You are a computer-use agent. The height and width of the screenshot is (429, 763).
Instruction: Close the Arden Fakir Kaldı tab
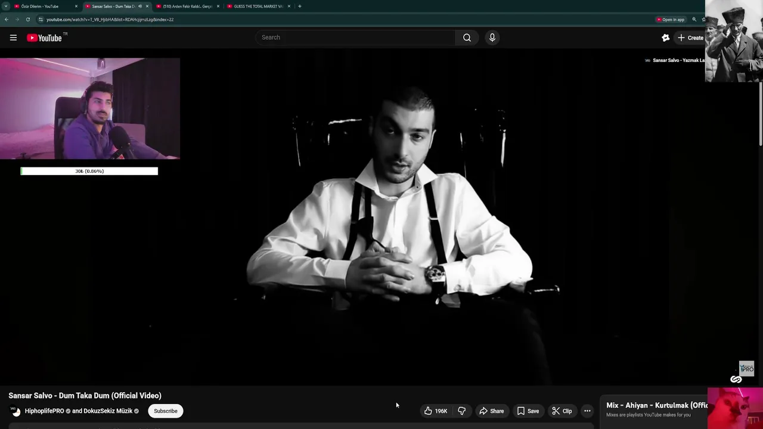[218, 7]
